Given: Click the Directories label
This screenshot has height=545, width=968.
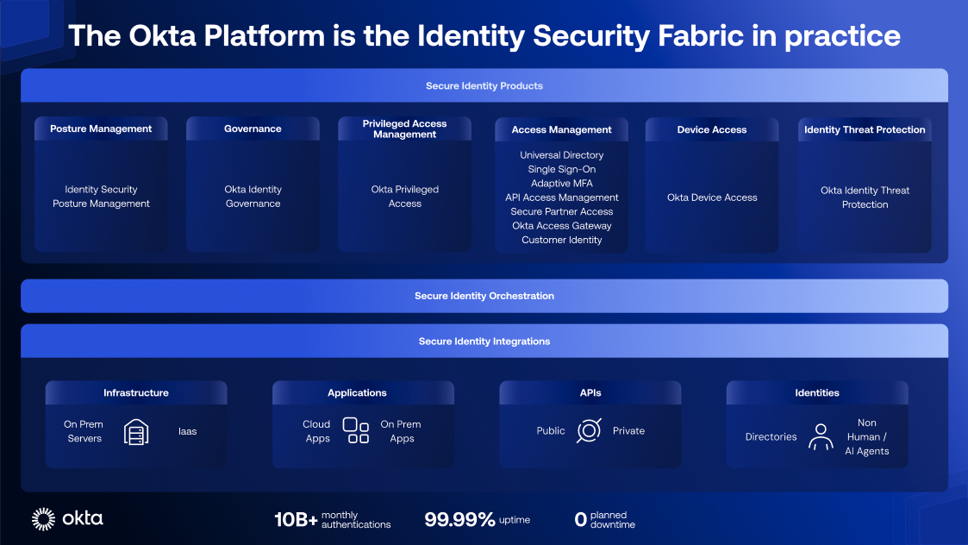Looking at the screenshot, I should (x=771, y=437).
